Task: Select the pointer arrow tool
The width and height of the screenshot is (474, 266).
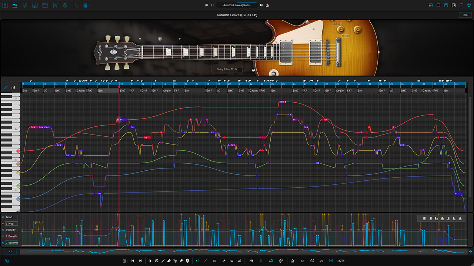Action: coord(150,261)
